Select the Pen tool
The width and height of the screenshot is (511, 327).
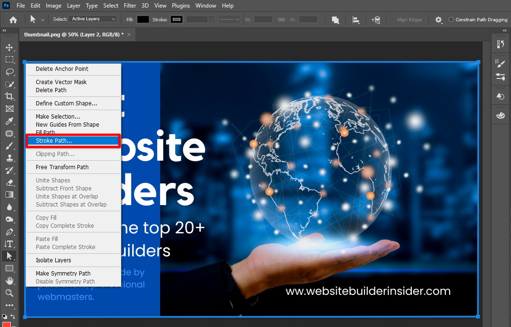pos(9,232)
